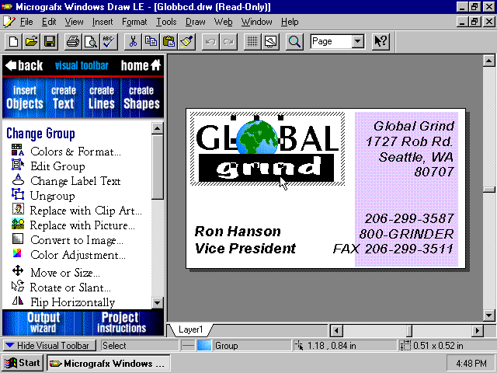Choose Color Adjustment option
Viewport: 497px width, 373px height.
coord(68,255)
